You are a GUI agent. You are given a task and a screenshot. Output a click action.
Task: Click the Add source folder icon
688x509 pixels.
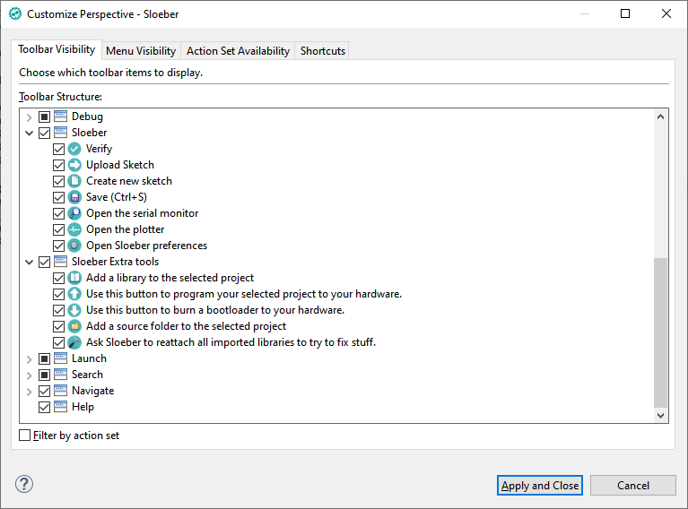[74, 326]
